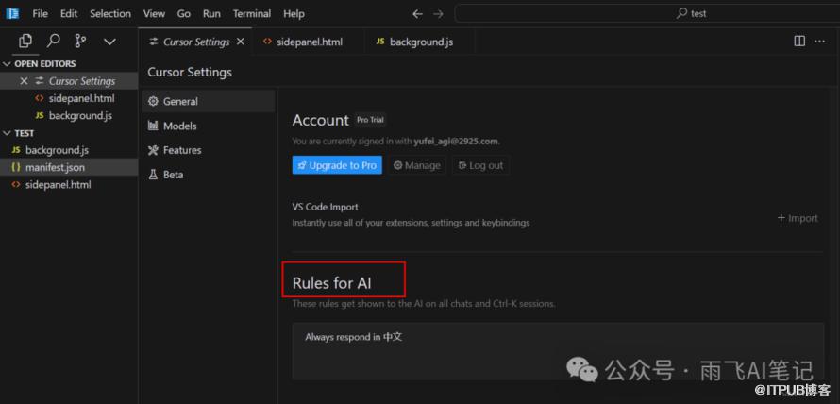Open the Selection menu
The height and width of the screenshot is (404, 840).
pos(110,14)
